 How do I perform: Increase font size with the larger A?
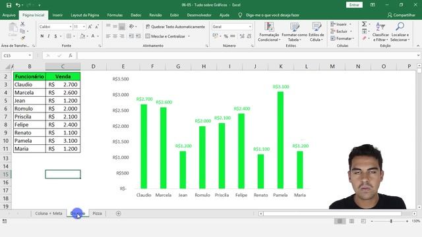click(90, 26)
